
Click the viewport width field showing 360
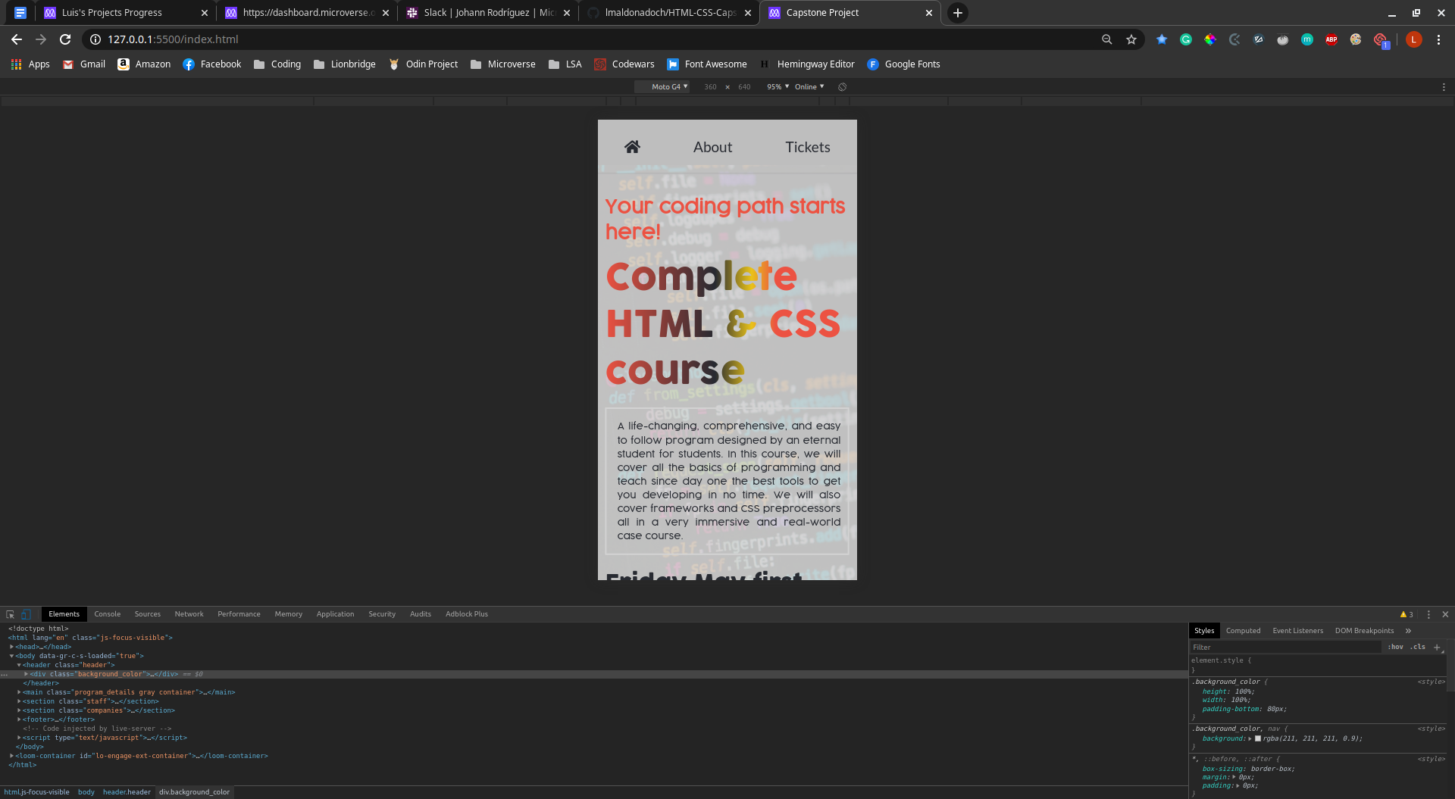(x=710, y=87)
